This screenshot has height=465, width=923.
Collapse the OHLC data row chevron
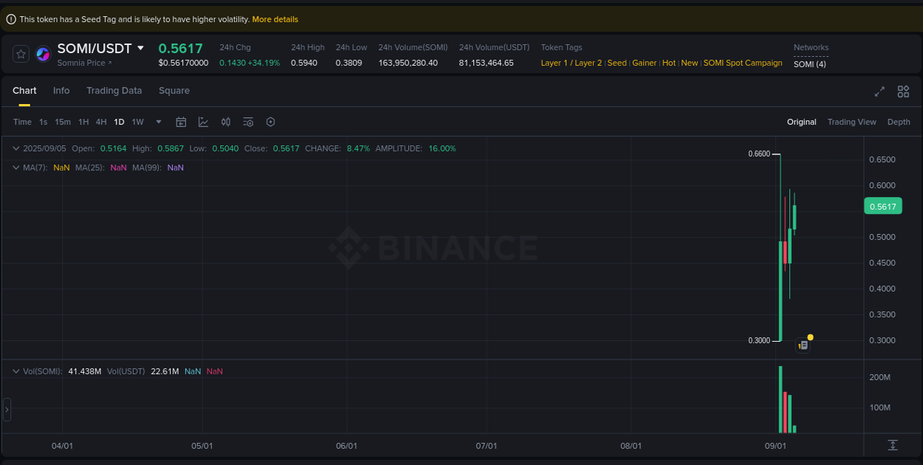coord(15,148)
